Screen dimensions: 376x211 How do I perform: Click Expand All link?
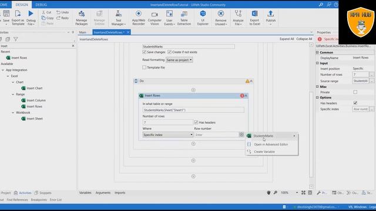[x=287, y=39]
